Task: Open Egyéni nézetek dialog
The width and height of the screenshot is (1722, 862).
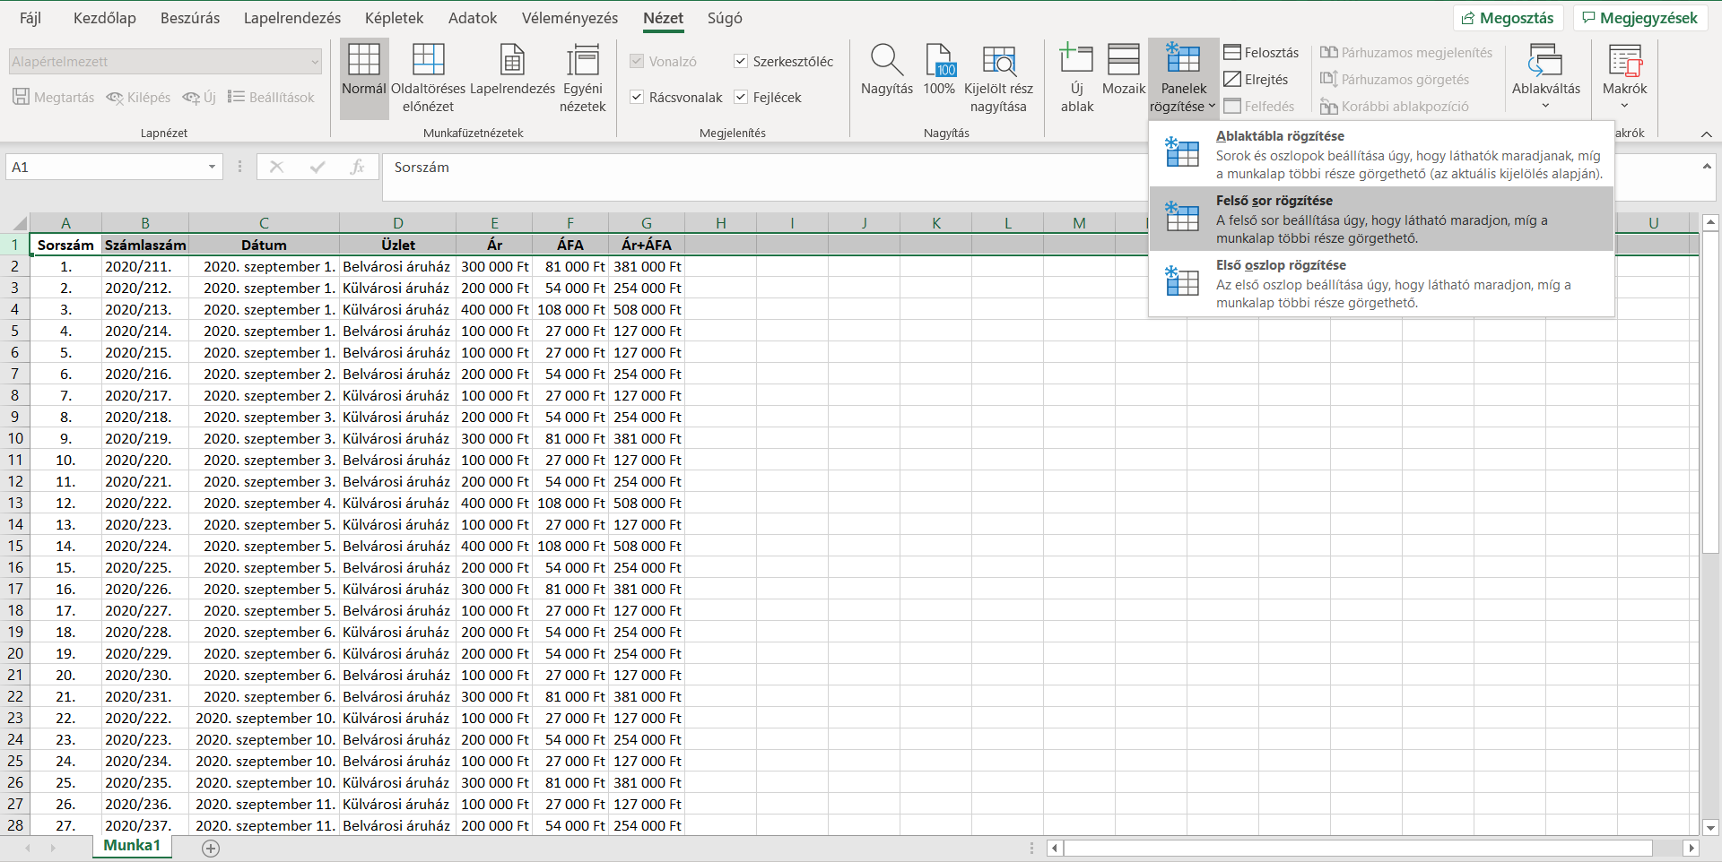Action: click(583, 79)
